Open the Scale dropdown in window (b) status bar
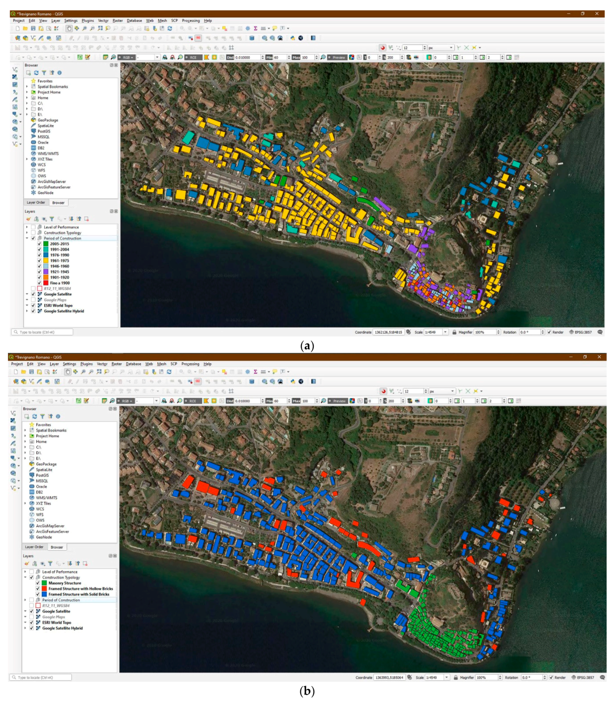The width and height of the screenshot is (614, 703). 447,677
